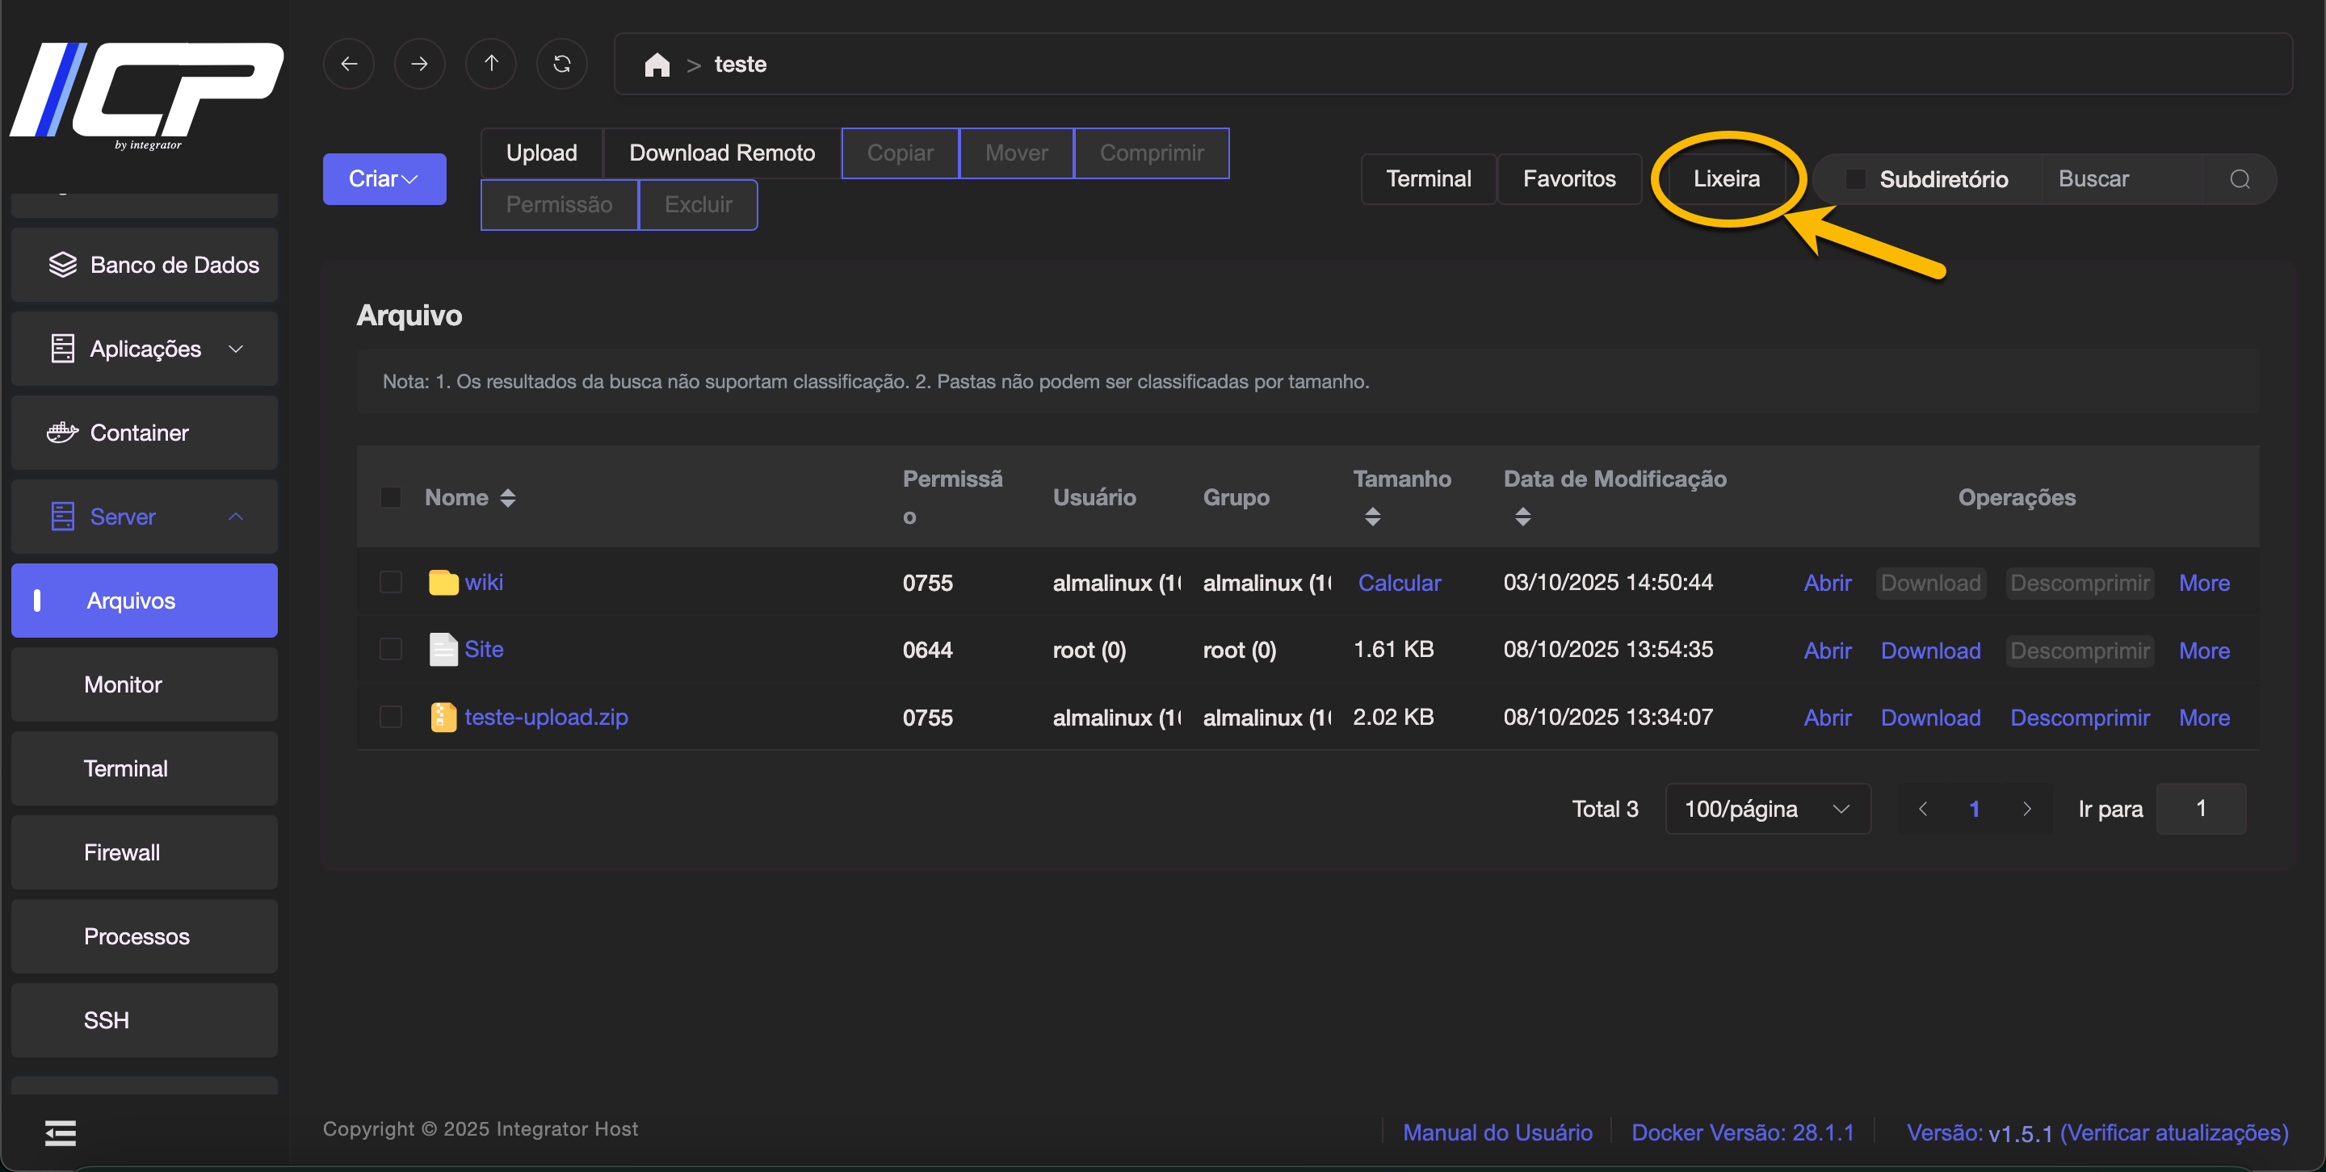
Task: Open the wiki folder icon
Action: pyautogui.click(x=443, y=582)
